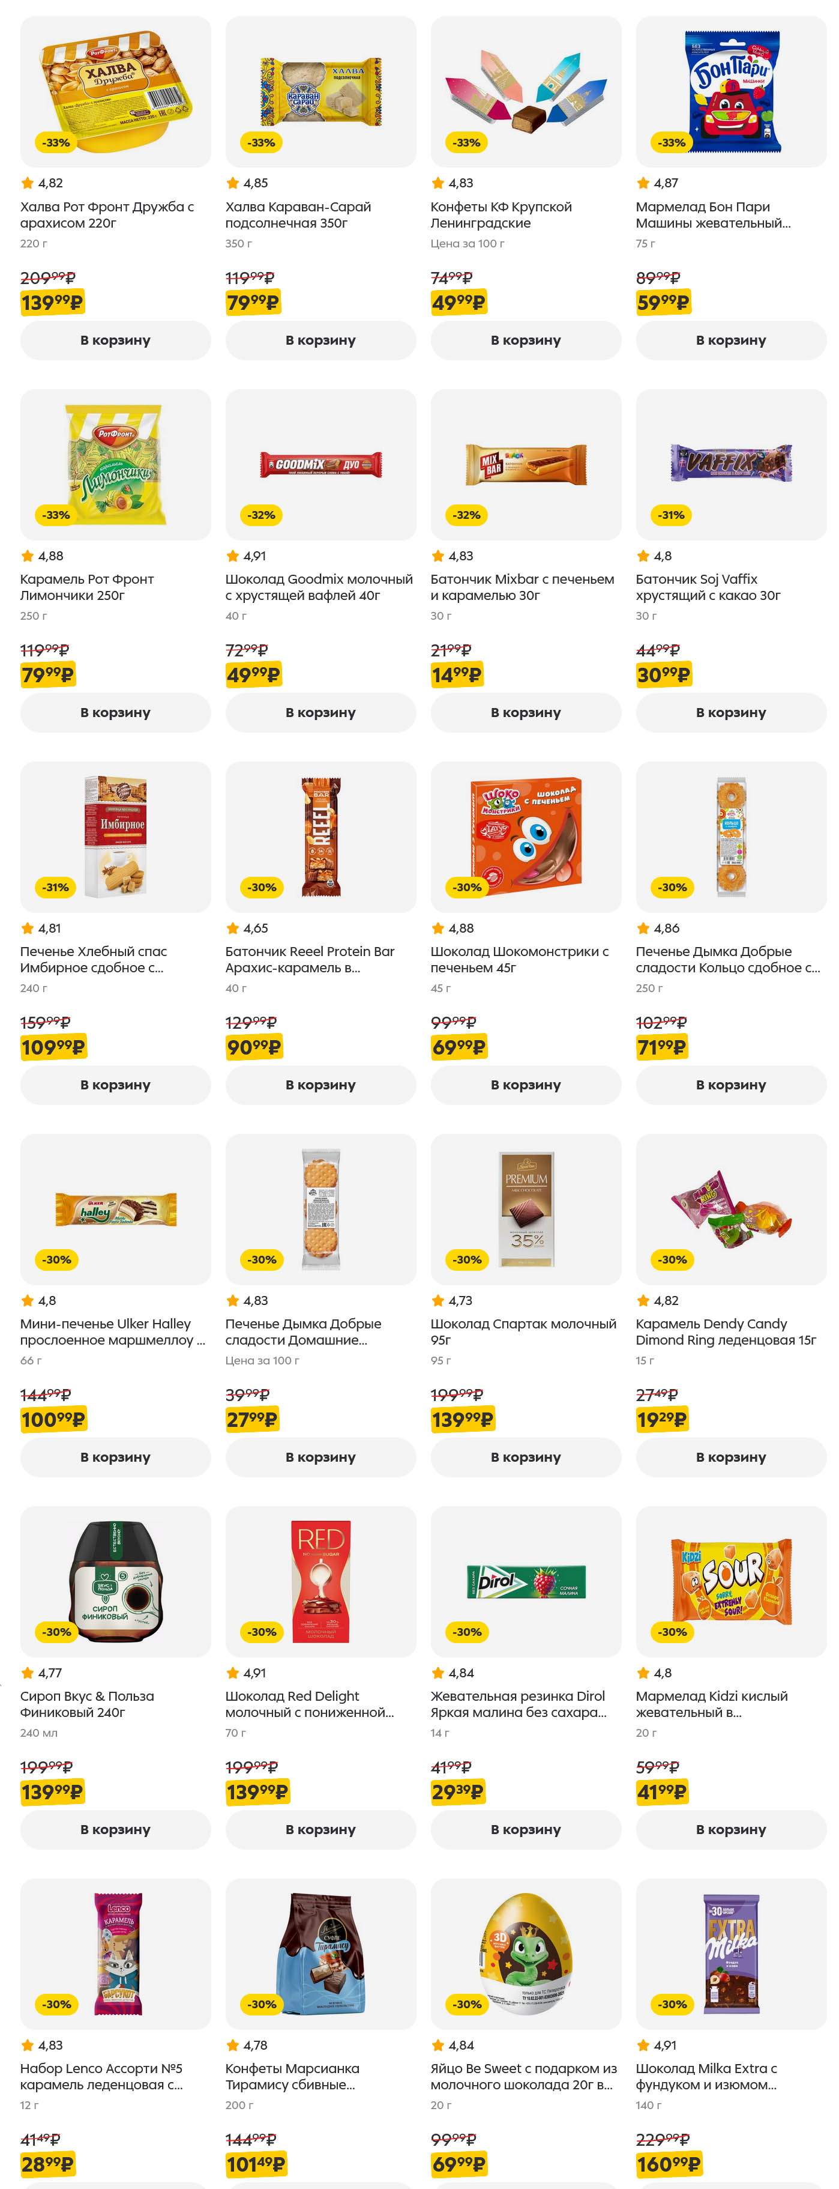
Task: Add Мармелад Бон Пари Машины to cart
Action: click(x=730, y=340)
